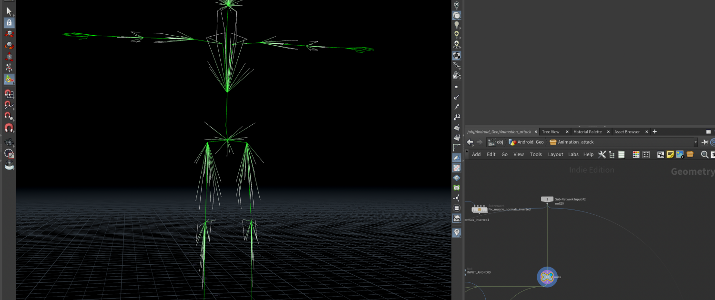Click the pin pane icon beside path bar
This screenshot has width=715, height=300.
click(705, 142)
